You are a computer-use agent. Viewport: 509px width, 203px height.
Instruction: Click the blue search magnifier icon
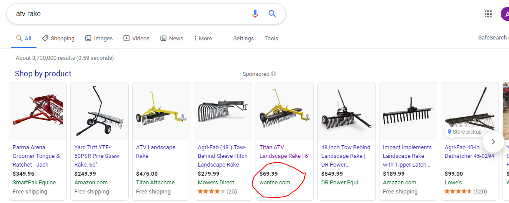[x=272, y=13]
